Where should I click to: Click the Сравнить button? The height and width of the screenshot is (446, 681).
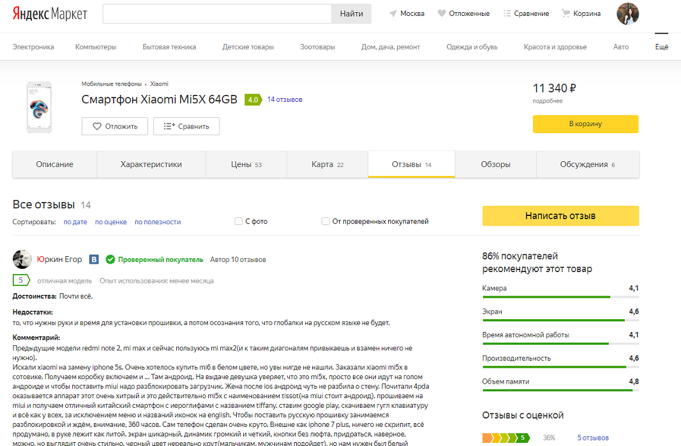point(186,126)
